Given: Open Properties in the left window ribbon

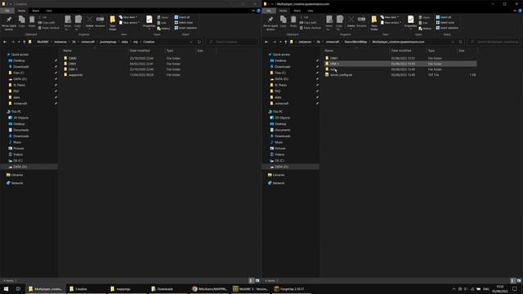Looking at the screenshot, I should (x=149, y=21).
